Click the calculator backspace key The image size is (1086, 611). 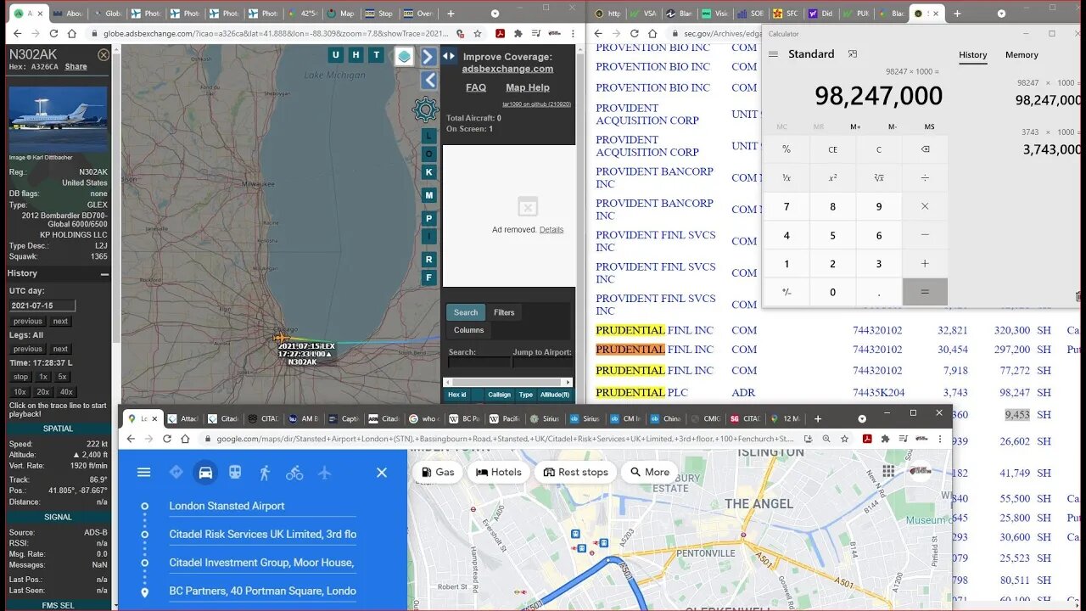925,149
